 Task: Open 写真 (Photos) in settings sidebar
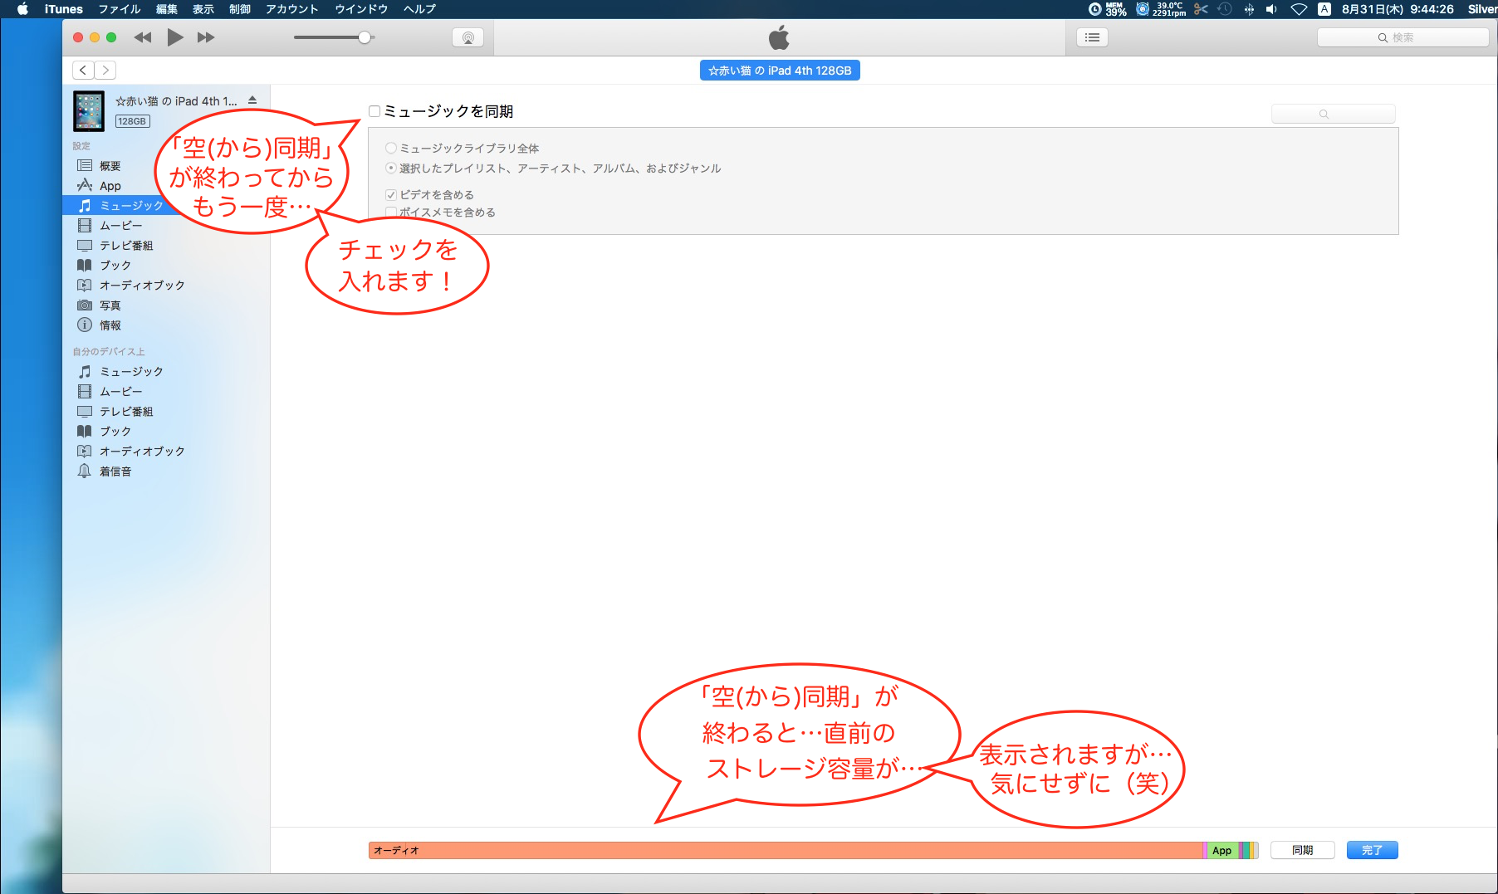click(x=110, y=305)
